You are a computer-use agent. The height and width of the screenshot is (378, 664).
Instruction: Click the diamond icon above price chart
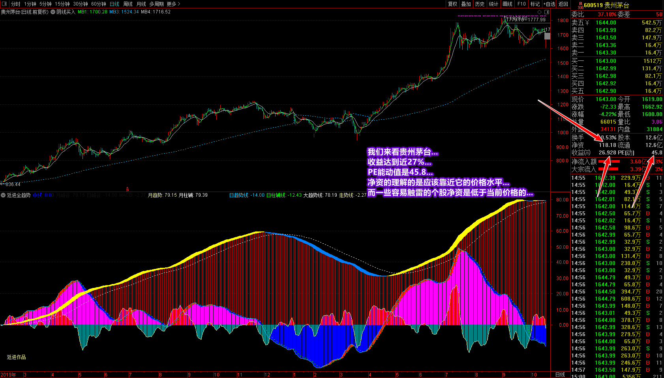[x=540, y=12]
